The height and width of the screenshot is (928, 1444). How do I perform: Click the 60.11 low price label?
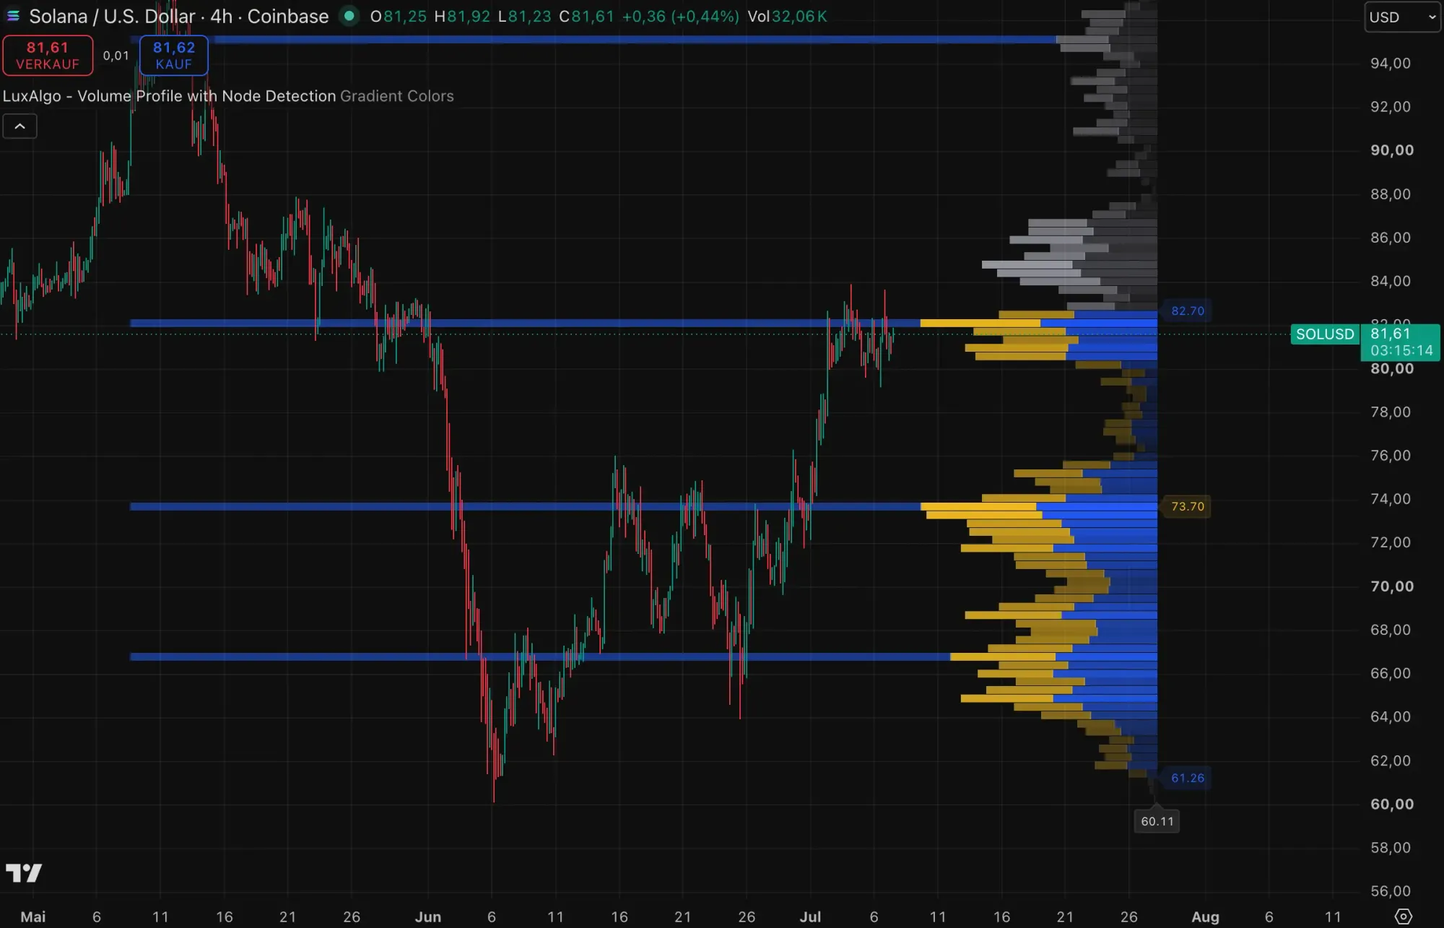pos(1157,821)
